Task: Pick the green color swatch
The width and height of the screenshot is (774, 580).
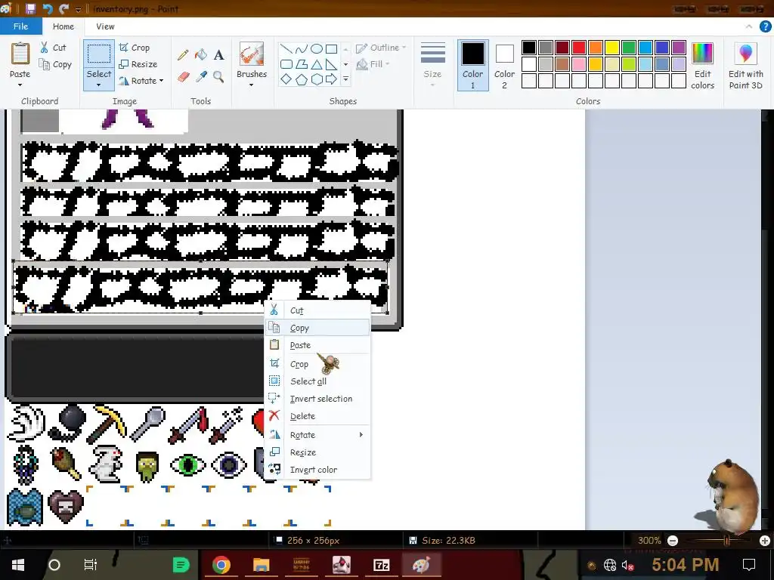Action: (x=629, y=48)
